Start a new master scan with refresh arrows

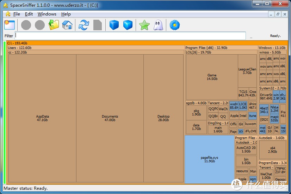tap(84, 25)
